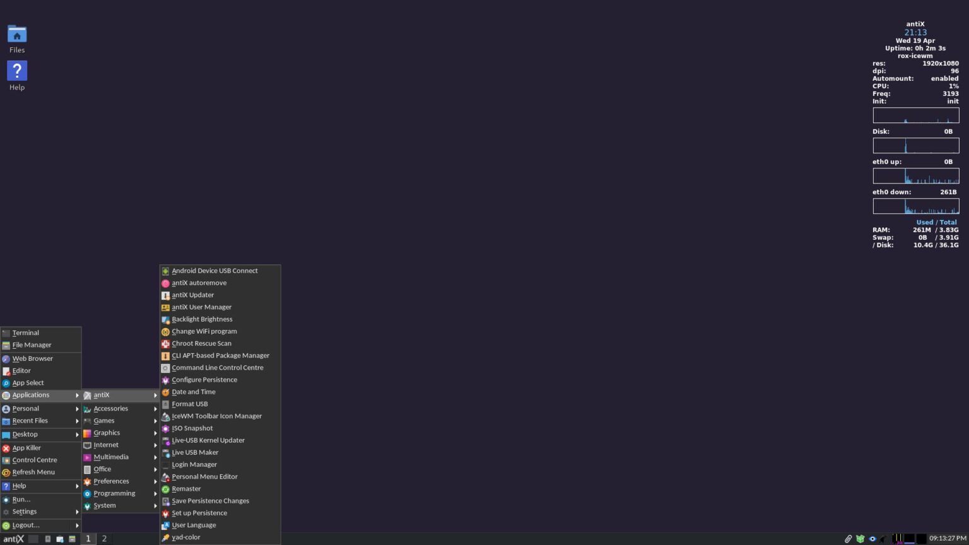Expand the Multimedia submenu
Viewport: 969px width, 545px height.
click(111, 457)
